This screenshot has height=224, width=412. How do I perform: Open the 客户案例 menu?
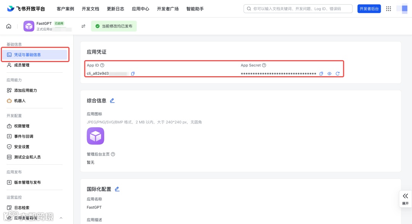(66, 9)
